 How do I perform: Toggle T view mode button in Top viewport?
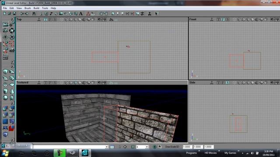(45, 19)
